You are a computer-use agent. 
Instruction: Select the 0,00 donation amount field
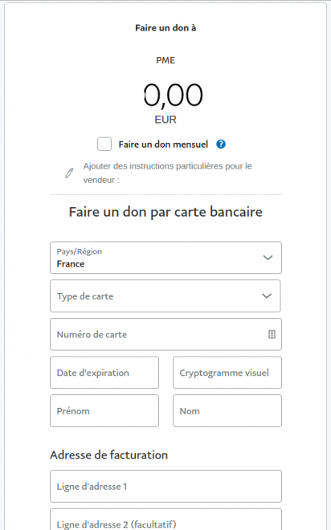pos(173,95)
